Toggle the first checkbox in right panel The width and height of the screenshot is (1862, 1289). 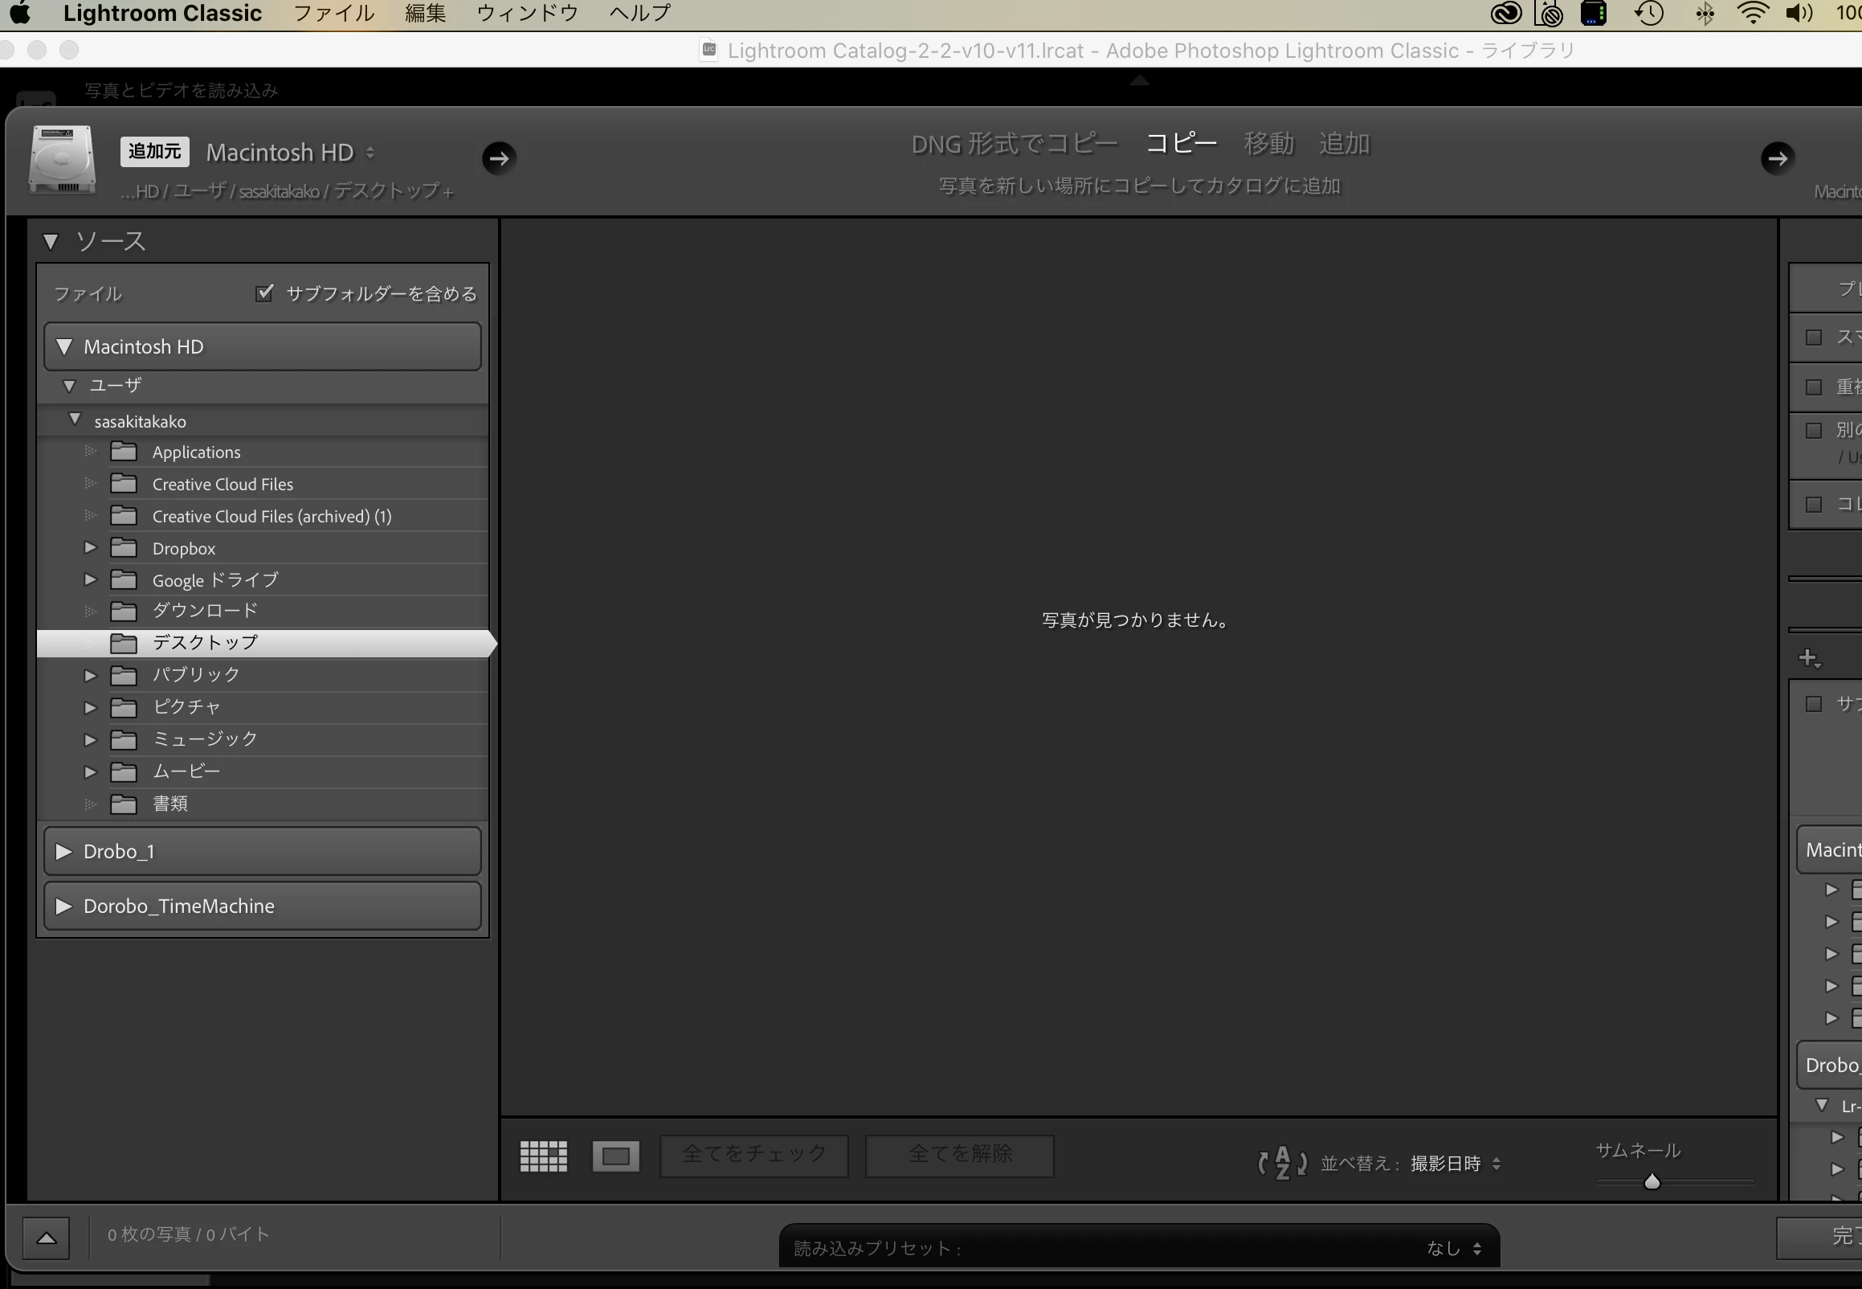(1814, 337)
